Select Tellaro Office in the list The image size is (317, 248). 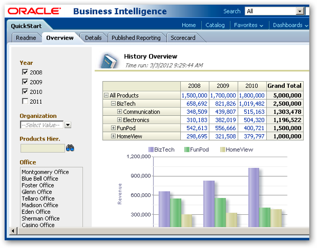(x=38, y=199)
